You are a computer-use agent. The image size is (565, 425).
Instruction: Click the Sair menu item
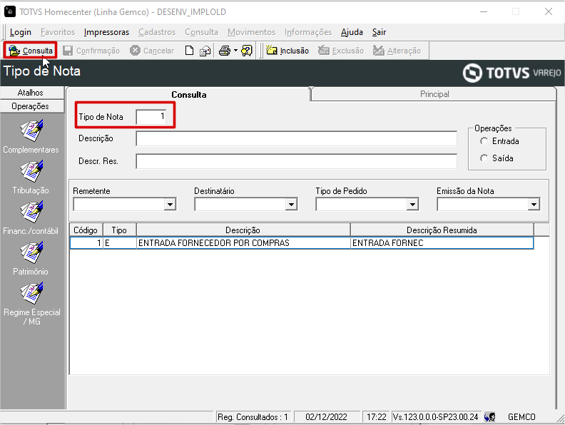(379, 32)
